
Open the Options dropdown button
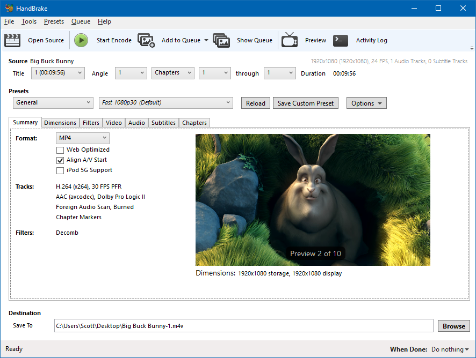click(x=366, y=103)
